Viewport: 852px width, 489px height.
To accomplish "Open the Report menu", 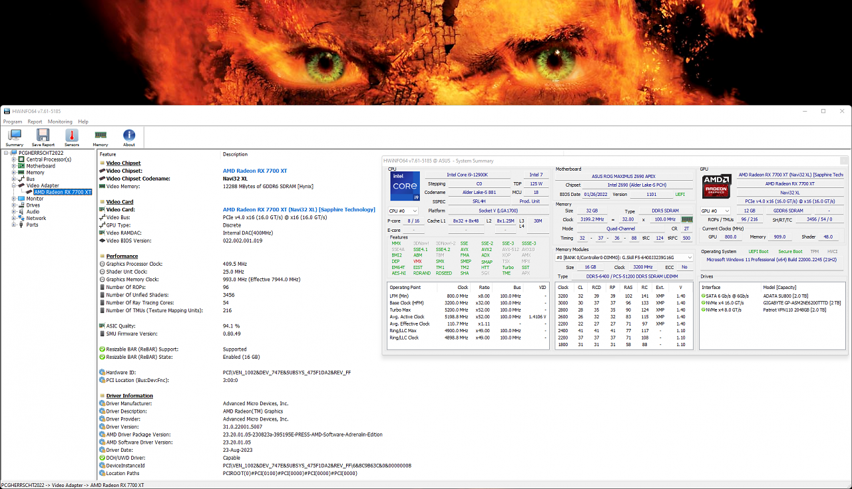I will pos(35,122).
